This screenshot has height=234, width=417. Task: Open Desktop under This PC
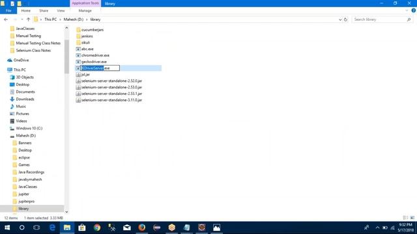point(22,84)
